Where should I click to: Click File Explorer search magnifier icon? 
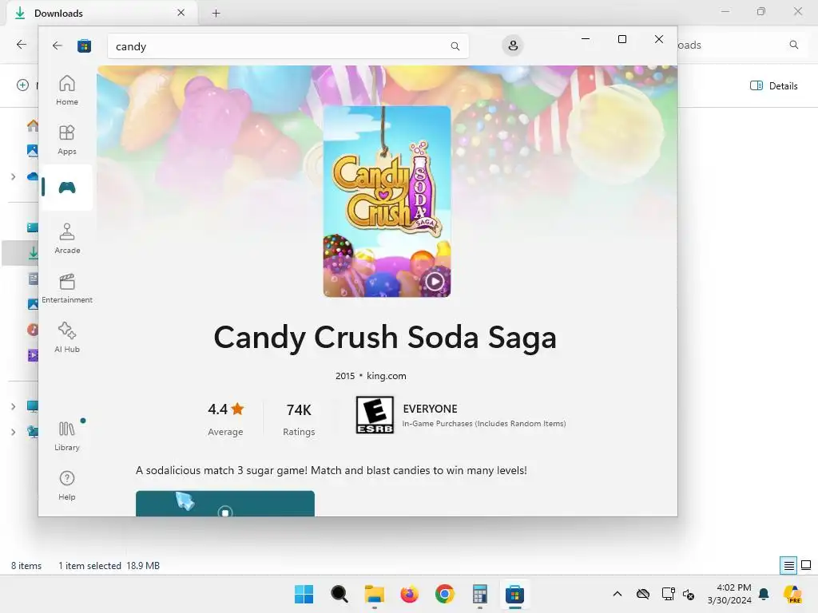(793, 45)
